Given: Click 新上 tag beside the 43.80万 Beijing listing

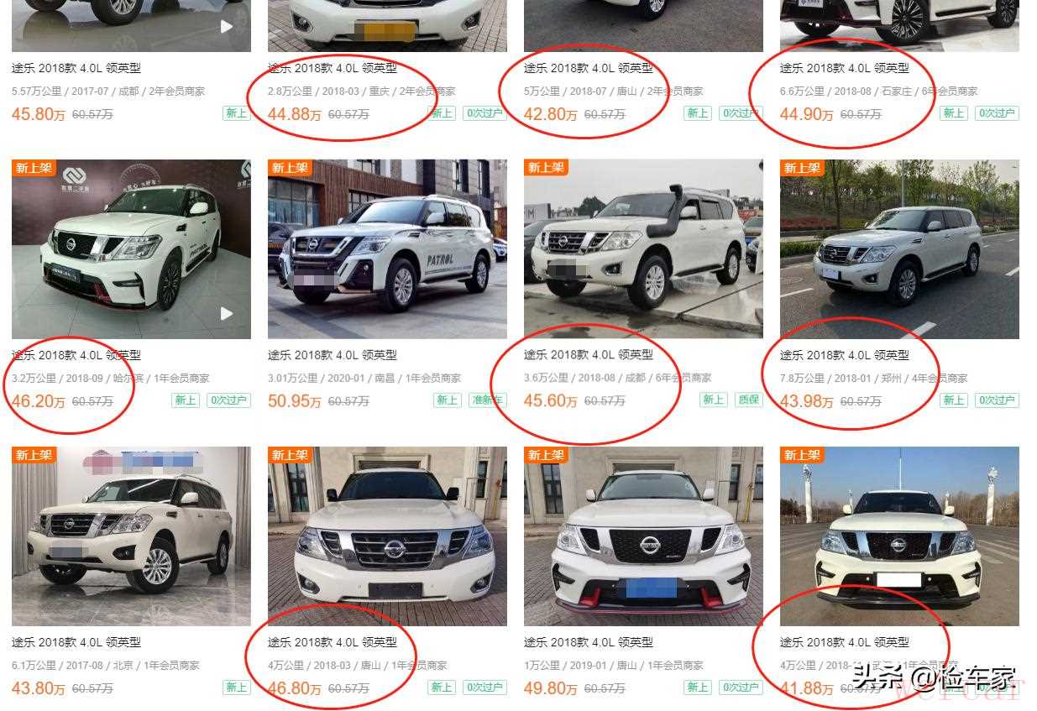Looking at the screenshot, I should coord(237,687).
